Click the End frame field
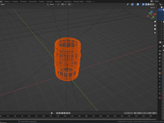Screen dimensions: 164x123 (152, 113)
